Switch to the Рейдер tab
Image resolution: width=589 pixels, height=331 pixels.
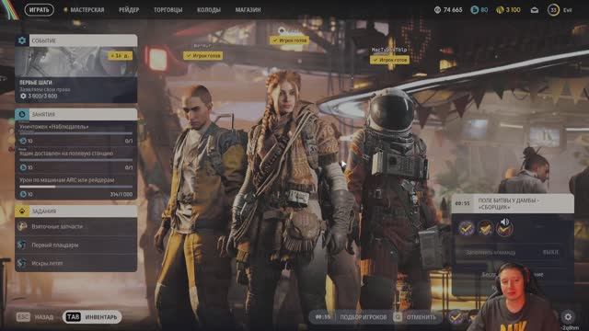129,10
